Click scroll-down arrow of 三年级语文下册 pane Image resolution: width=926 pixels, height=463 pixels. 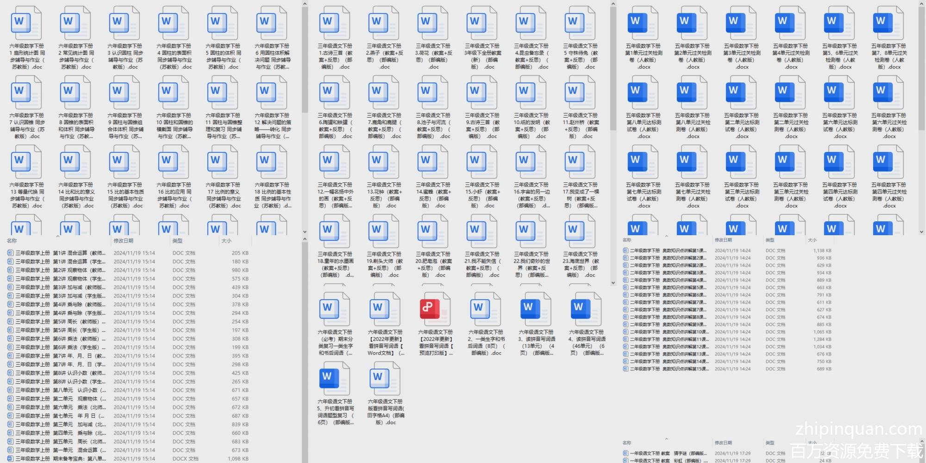[x=613, y=282]
